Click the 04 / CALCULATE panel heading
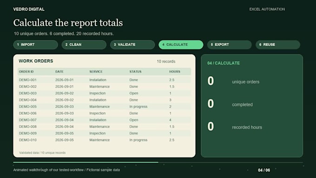This screenshot has width=316, height=178. tap(224, 63)
